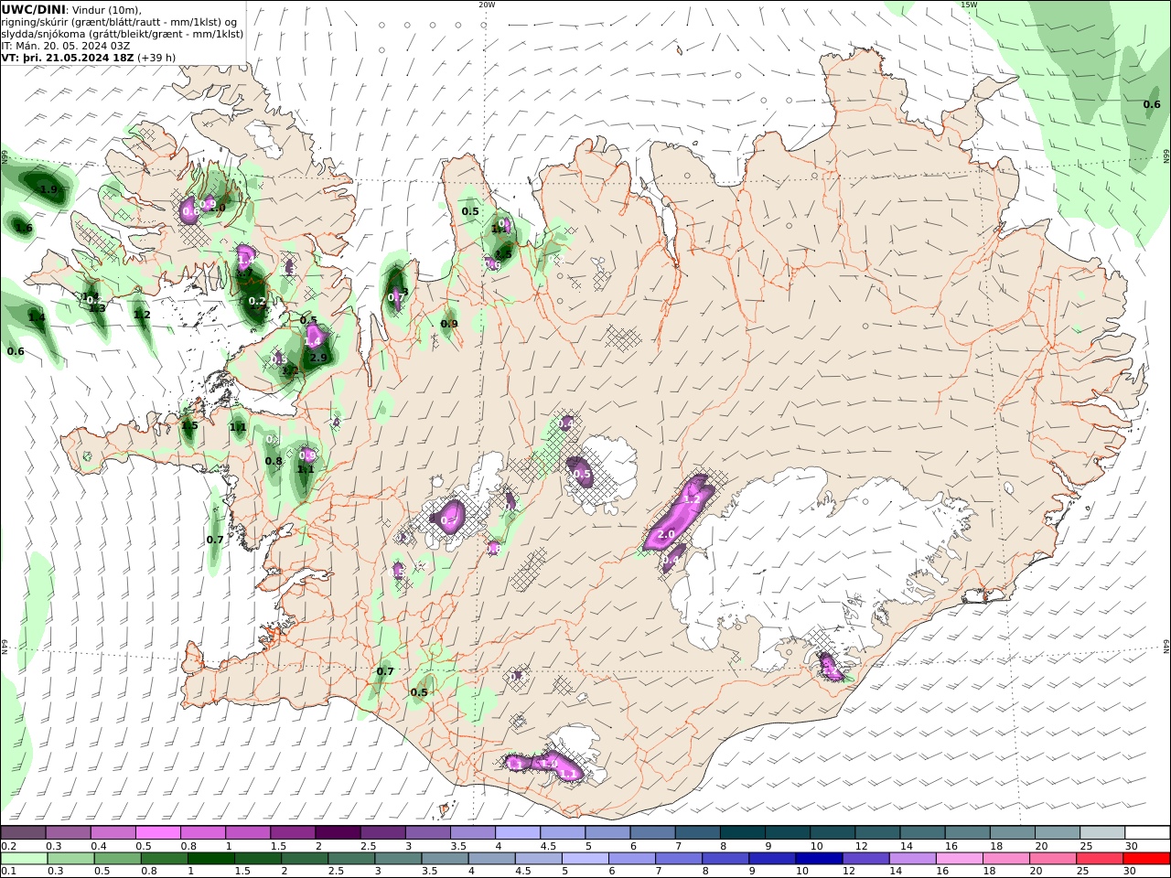Pick the white 30 swatch in the upper legend row
The height and width of the screenshot is (878, 1171).
point(1147,832)
